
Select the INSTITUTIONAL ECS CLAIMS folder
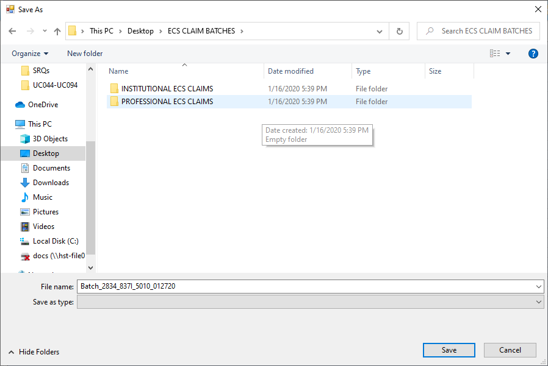point(167,89)
